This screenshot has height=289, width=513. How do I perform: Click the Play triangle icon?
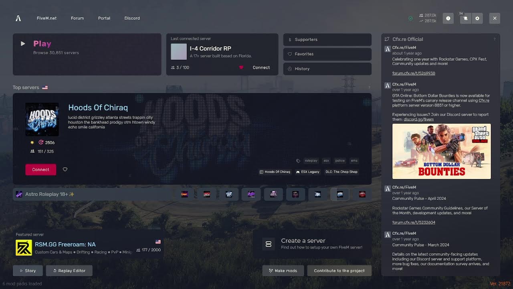[23, 44]
